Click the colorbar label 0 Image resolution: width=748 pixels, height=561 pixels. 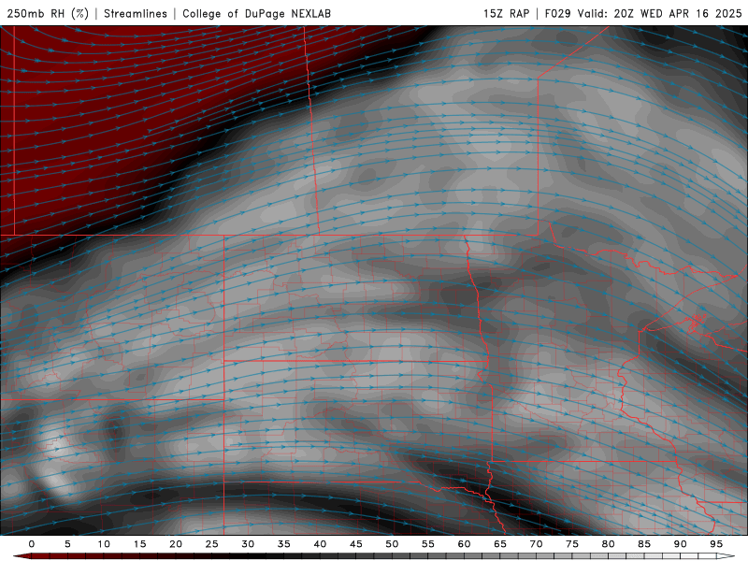pyautogui.click(x=32, y=544)
